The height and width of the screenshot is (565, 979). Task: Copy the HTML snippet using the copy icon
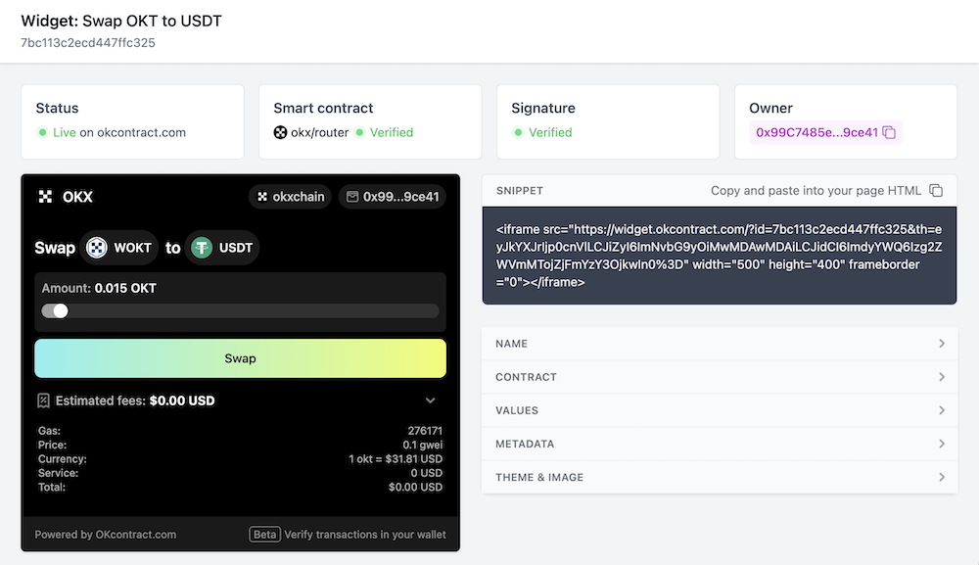pos(936,190)
